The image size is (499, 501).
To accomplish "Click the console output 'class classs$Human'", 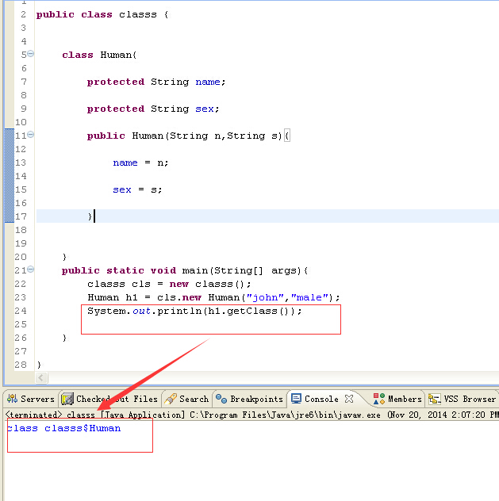I will tap(63, 428).
